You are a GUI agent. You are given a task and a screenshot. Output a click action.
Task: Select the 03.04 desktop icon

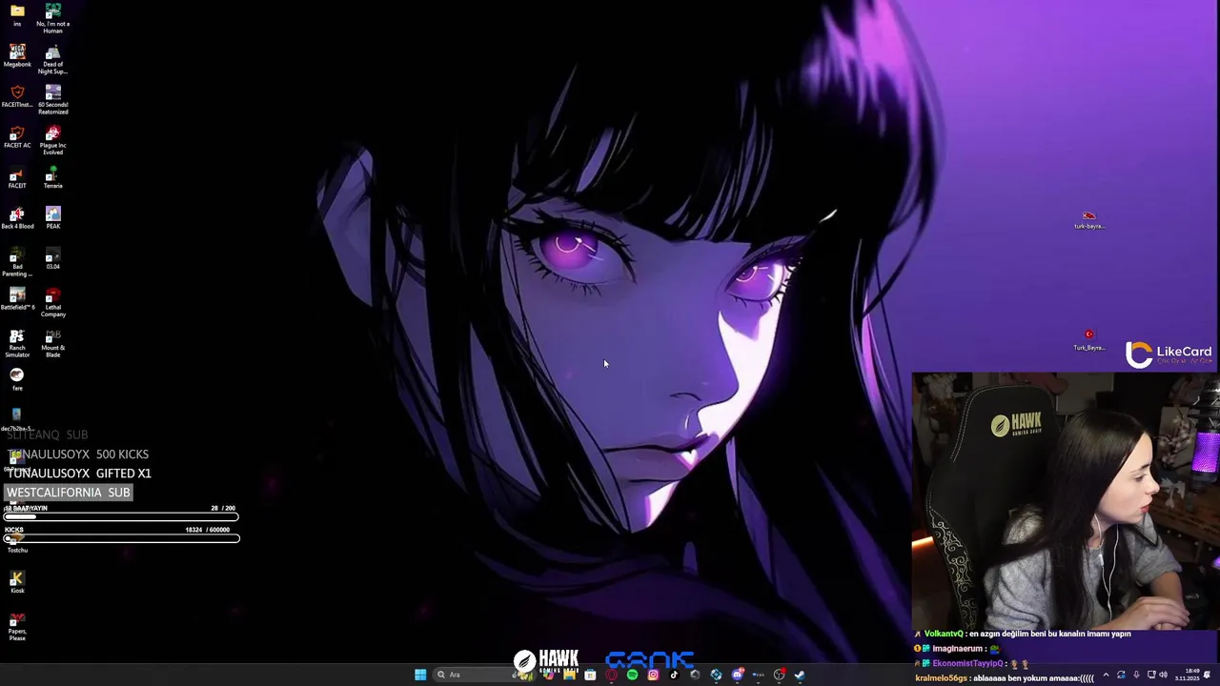(52, 258)
